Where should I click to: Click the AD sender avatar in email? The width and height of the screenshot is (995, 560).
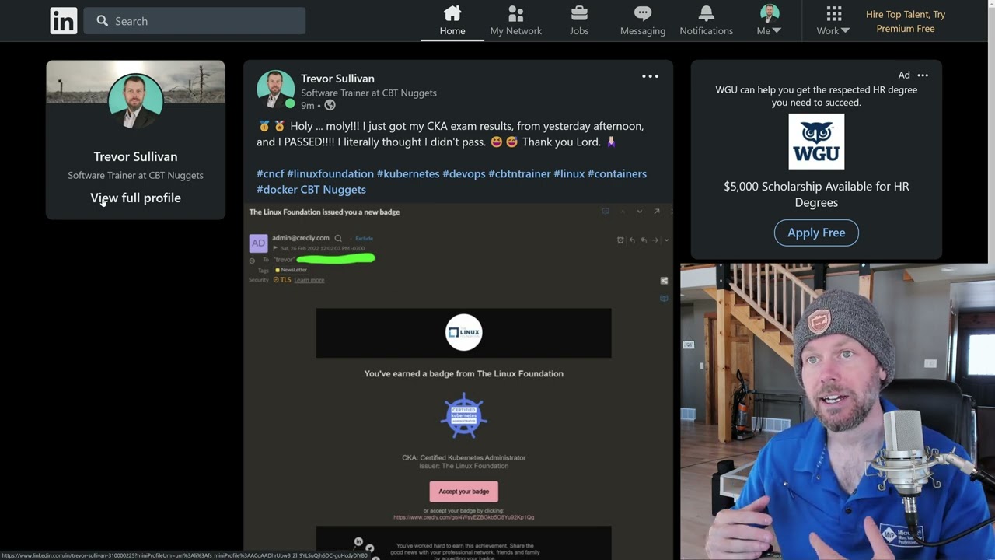[x=258, y=243]
